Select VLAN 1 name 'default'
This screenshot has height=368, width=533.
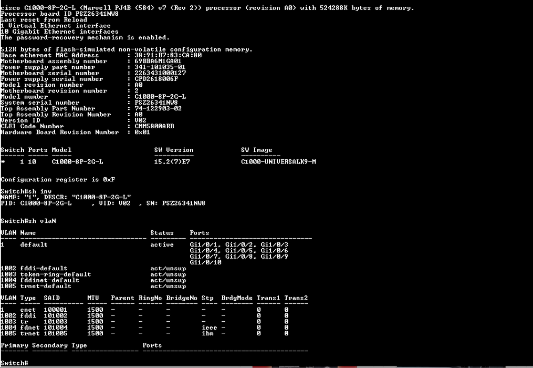[34, 245]
